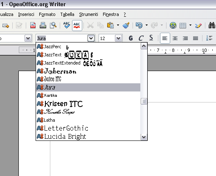This screenshot has height=176, width=216.
Task: Click the undo arrow icon
Action: (139, 25)
